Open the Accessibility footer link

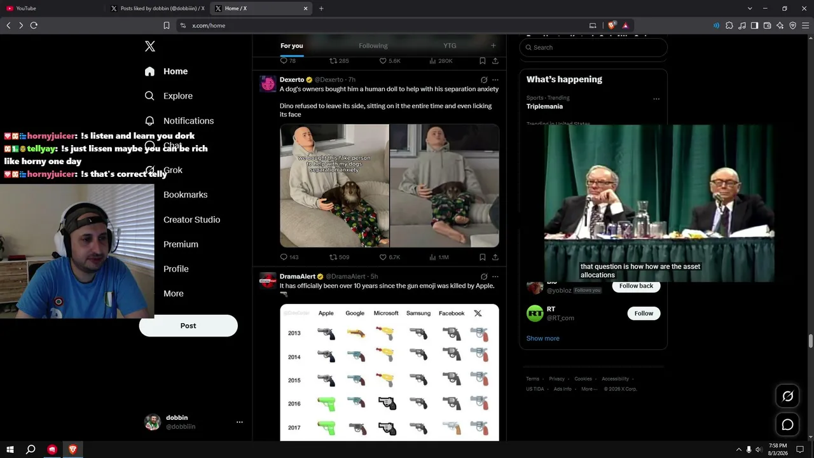[615, 379]
